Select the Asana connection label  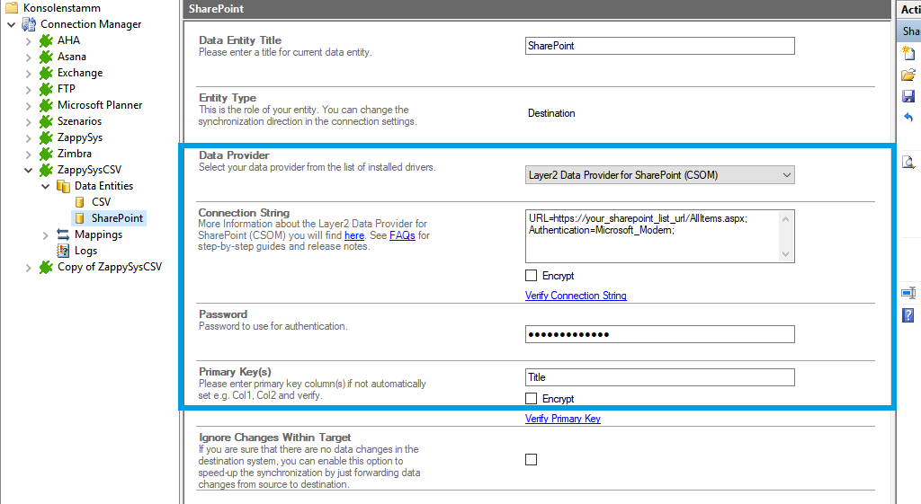tap(72, 57)
